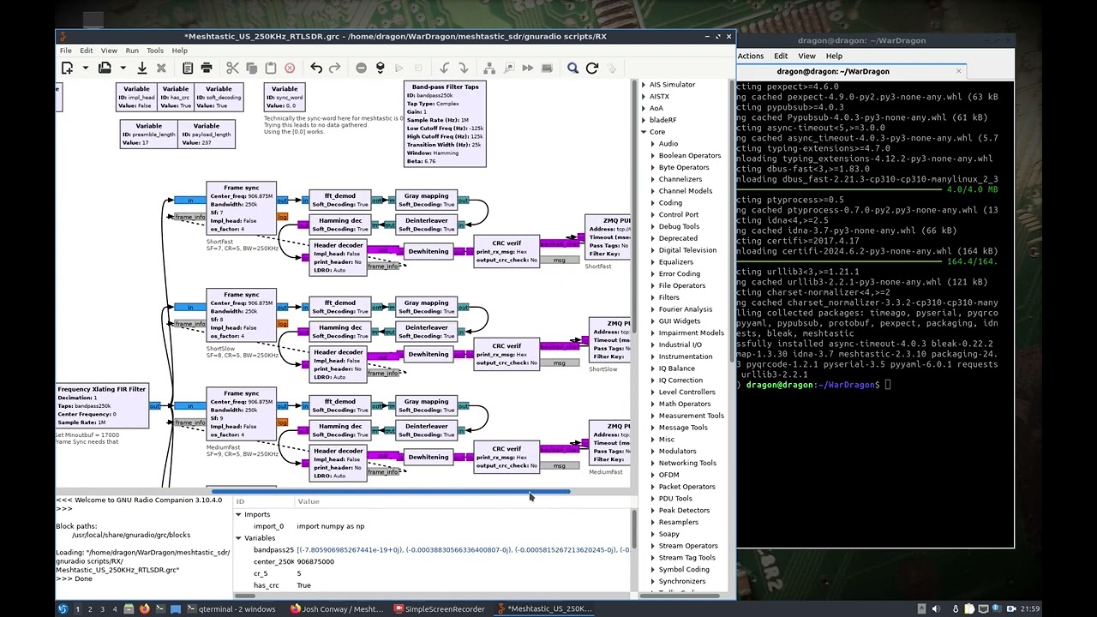Bypass selected blocks fast-forward icon
The image size is (1097, 617).
pos(527,68)
